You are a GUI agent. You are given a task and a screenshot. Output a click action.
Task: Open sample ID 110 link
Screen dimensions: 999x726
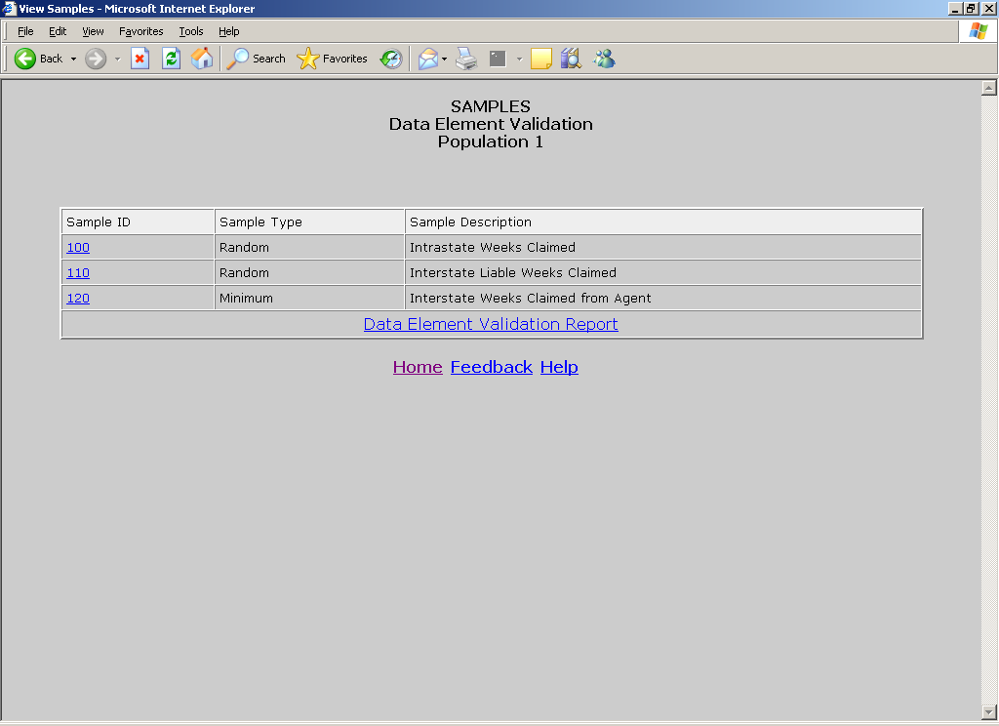click(x=78, y=273)
